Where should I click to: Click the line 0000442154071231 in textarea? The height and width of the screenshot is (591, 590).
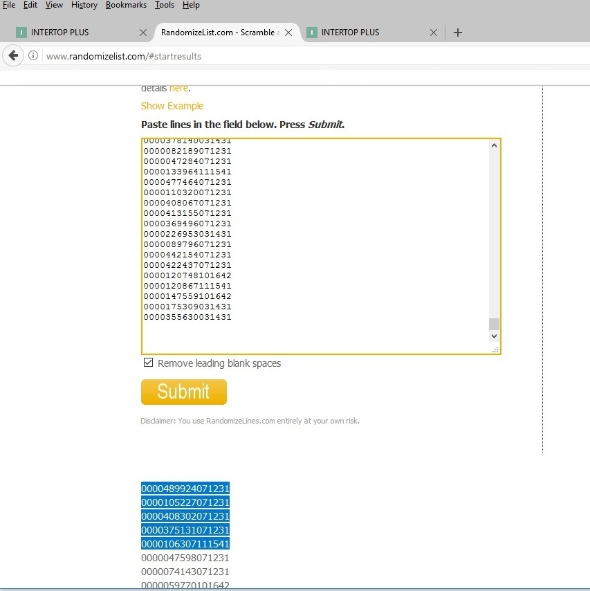click(x=187, y=255)
